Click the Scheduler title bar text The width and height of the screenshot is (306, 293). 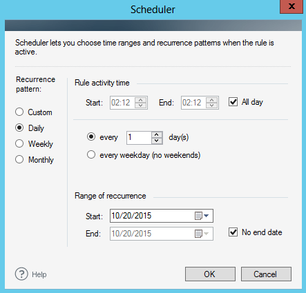coord(153,10)
